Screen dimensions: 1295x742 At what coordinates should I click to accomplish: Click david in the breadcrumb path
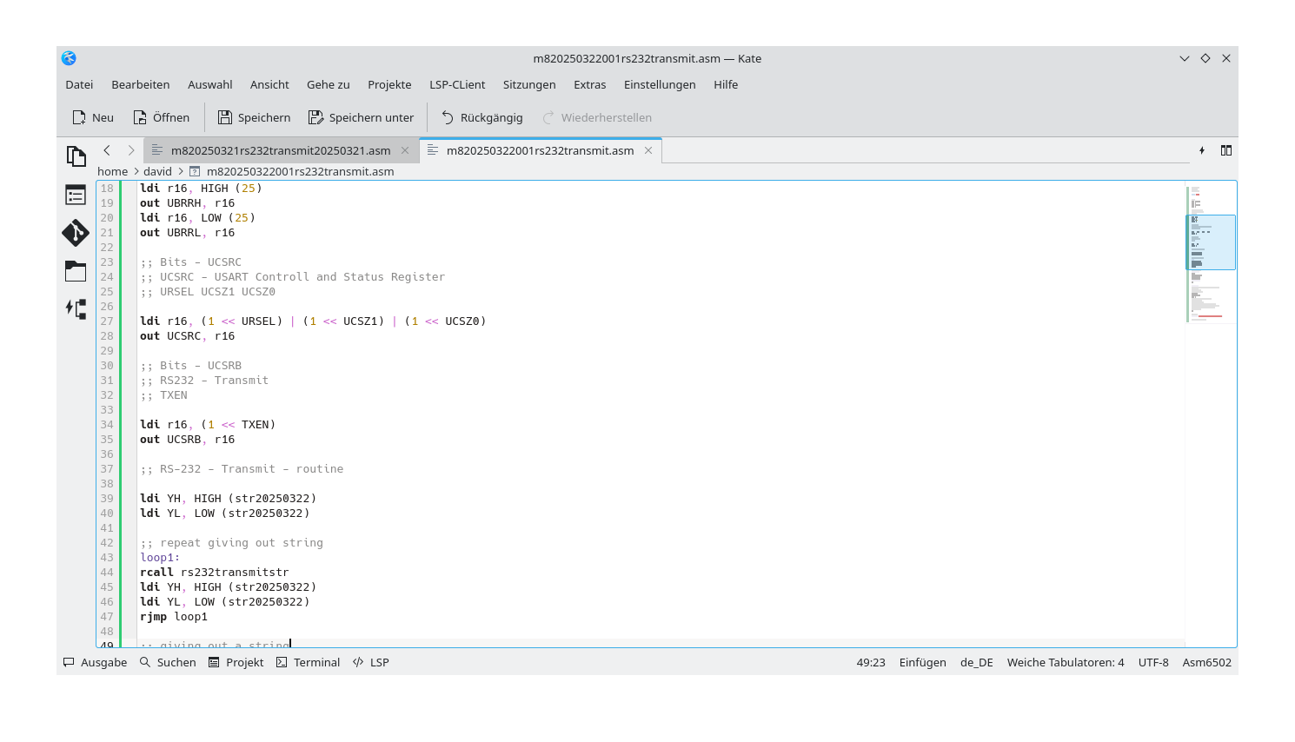[x=157, y=171]
